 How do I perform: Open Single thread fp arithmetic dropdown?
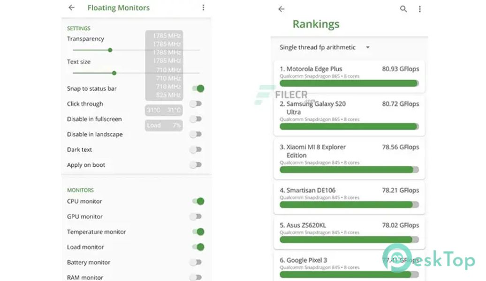click(x=325, y=47)
